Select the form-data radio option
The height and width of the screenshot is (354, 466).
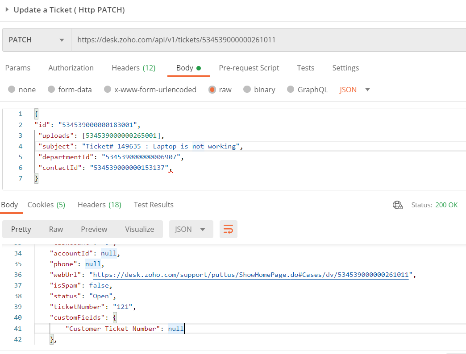tap(51, 90)
